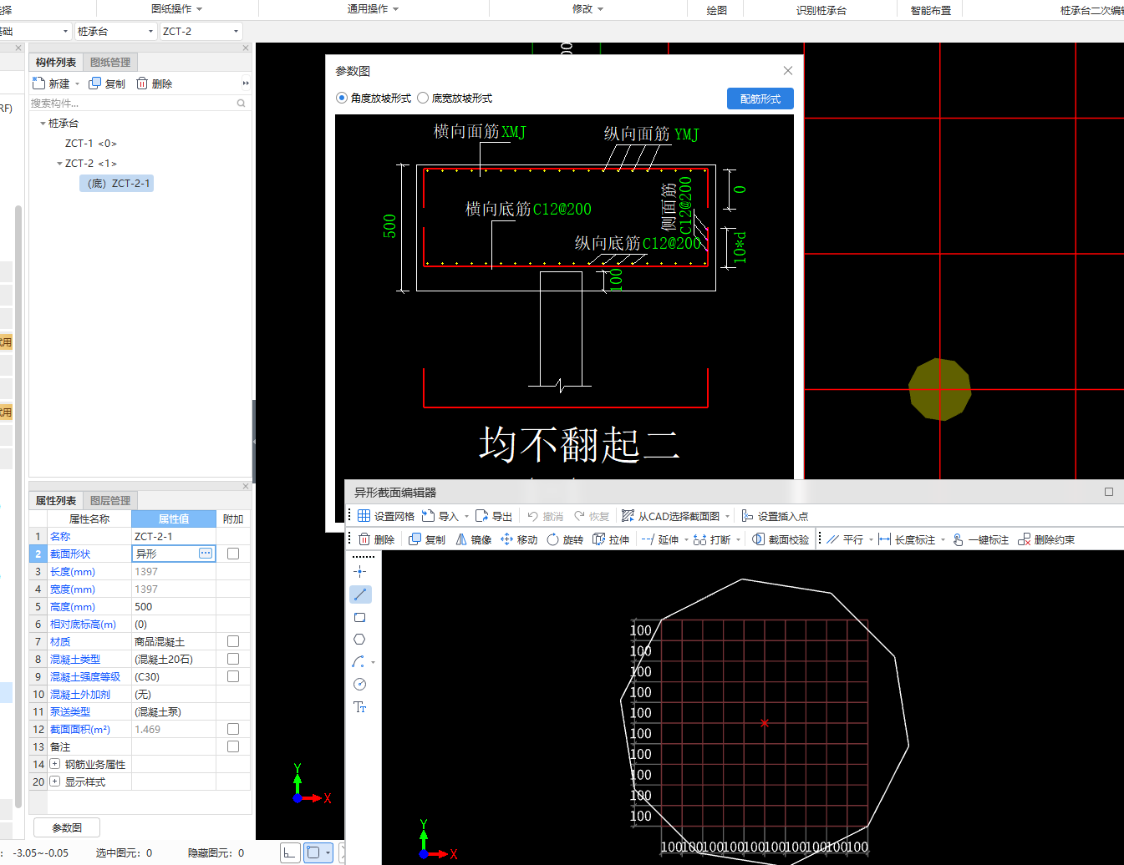Expand the 显示样式 row
Image resolution: width=1124 pixels, height=865 pixels.
pos(55,782)
